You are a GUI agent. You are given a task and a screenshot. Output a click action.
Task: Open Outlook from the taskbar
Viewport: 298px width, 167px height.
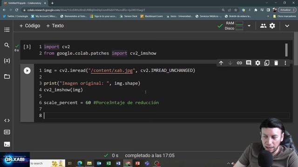coord(99,163)
